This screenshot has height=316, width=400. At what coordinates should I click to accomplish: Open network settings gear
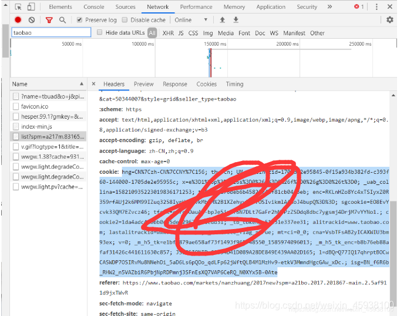pos(390,19)
